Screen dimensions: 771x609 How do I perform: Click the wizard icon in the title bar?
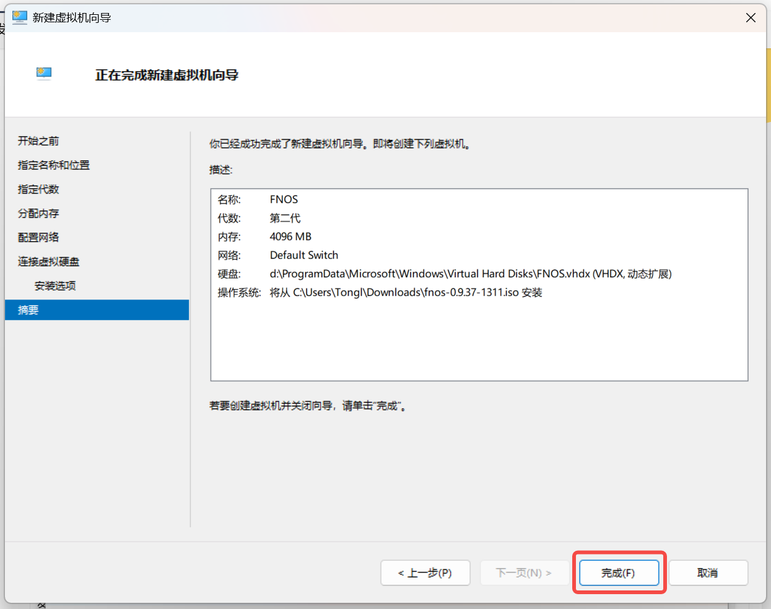click(20, 17)
